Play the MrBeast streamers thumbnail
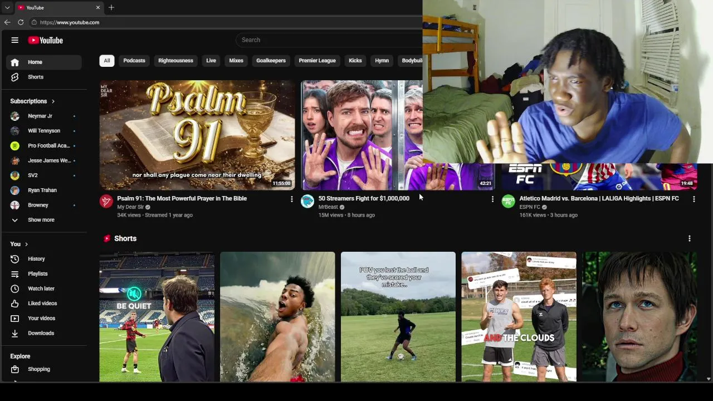713x401 pixels. 362,135
